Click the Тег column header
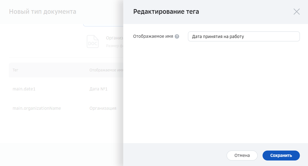 [15, 70]
